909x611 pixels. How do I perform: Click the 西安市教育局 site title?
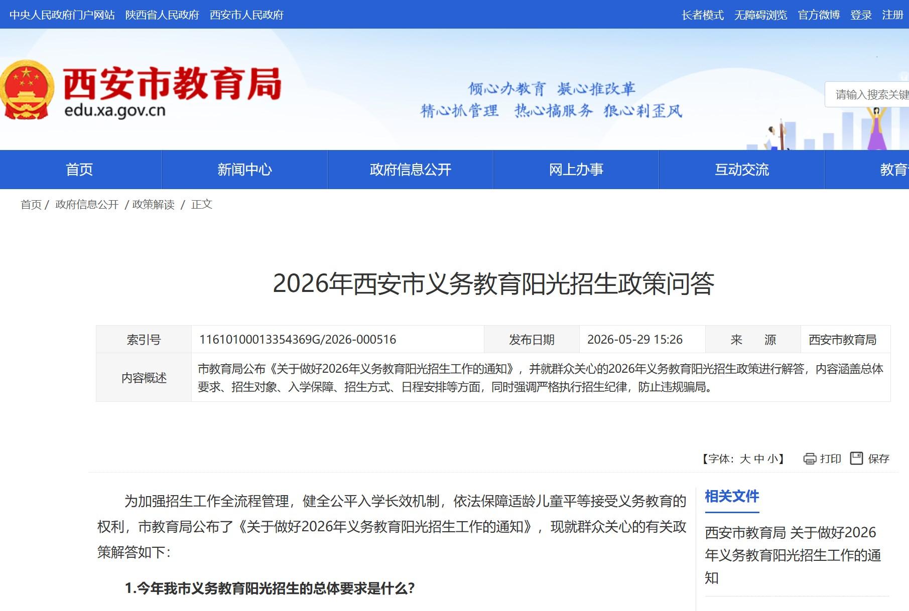click(x=172, y=84)
